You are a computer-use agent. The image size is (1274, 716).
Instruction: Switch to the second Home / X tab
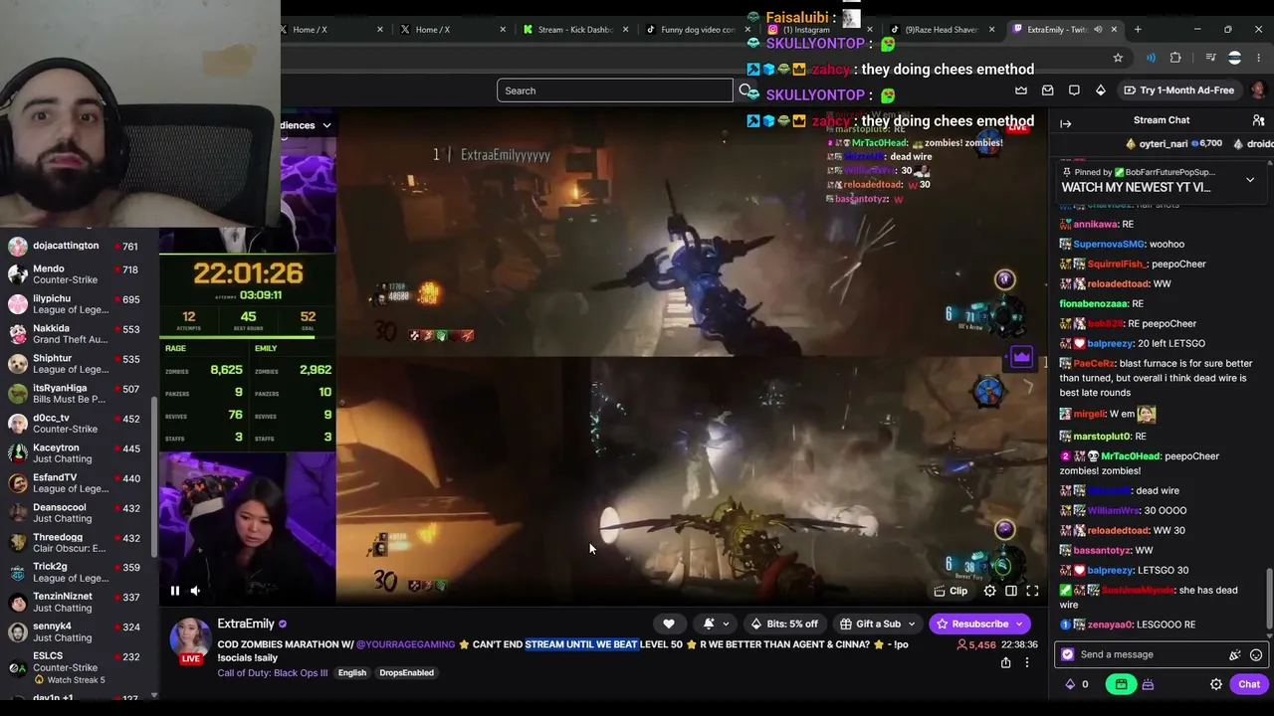455,29
